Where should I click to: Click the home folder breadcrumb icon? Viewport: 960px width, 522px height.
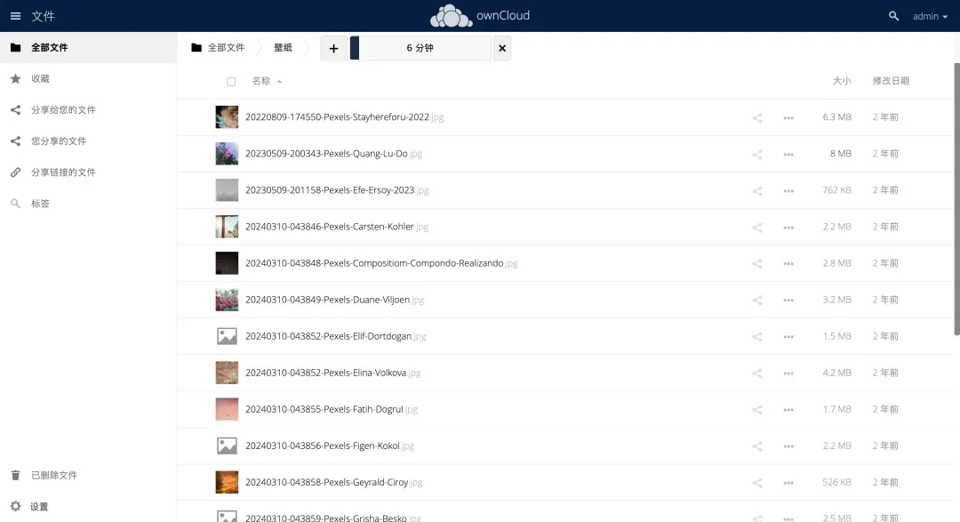(x=196, y=48)
